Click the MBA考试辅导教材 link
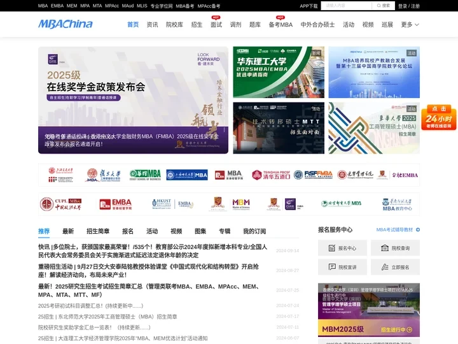The width and height of the screenshot is (458, 344). click(x=394, y=229)
